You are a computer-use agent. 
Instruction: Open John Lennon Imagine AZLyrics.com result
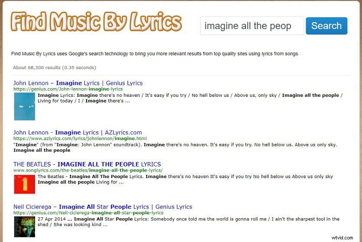(78, 133)
